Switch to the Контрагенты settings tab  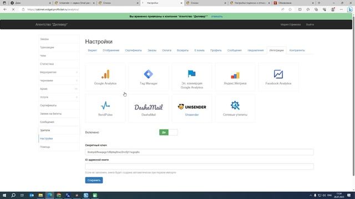pyautogui.click(x=297, y=50)
